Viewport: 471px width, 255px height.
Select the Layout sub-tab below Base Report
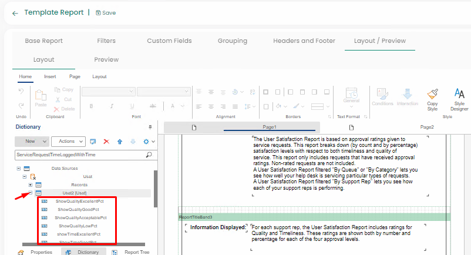(43, 59)
